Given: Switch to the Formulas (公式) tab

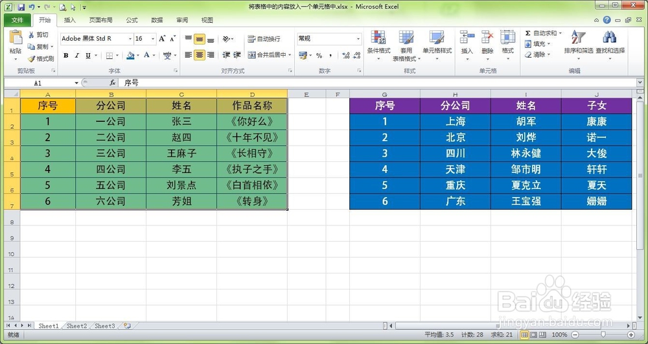Looking at the screenshot, I should click(x=132, y=20).
